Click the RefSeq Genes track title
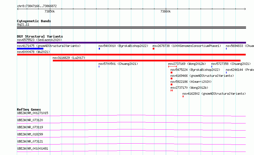Screen dimensions: 254x155 [29, 109]
